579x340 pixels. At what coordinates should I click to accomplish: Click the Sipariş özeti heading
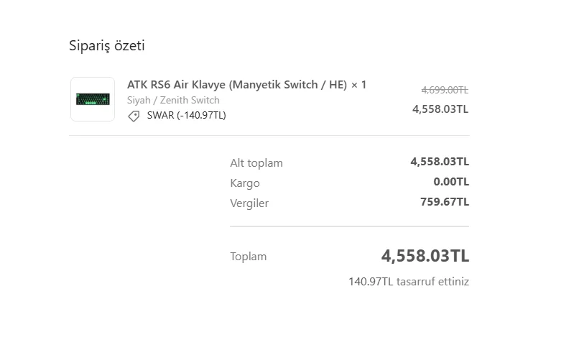pos(107,46)
